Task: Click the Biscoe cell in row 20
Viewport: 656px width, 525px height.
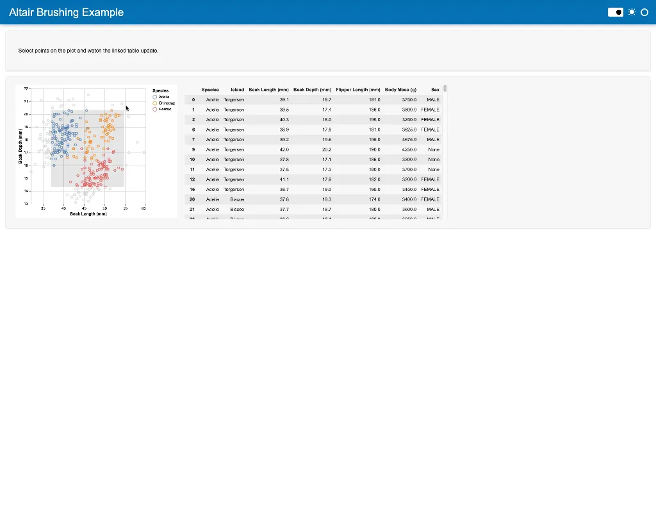Action: pyautogui.click(x=237, y=199)
